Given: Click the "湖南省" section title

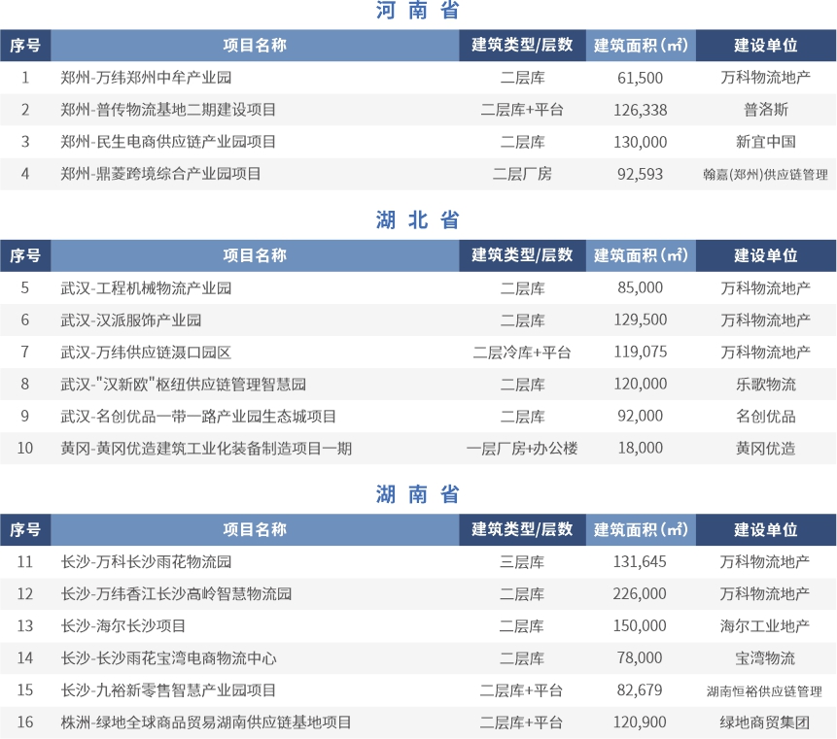Looking at the screenshot, I should [417, 494].
